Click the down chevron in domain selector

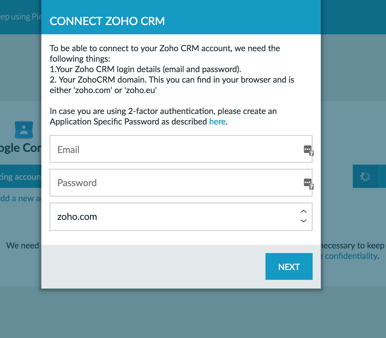303,221
